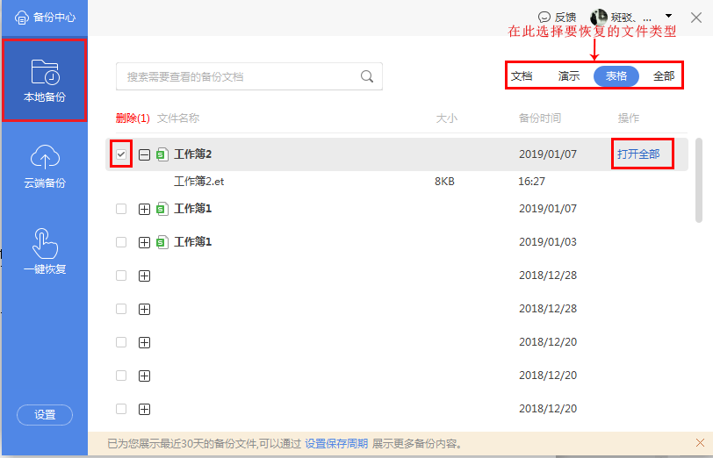Select the 表格 file type tab
The height and width of the screenshot is (458, 713).
(616, 75)
